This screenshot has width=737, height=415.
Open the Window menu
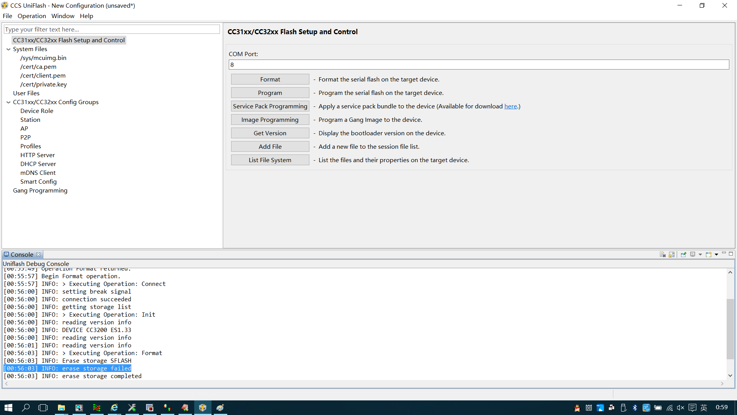coord(63,16)
